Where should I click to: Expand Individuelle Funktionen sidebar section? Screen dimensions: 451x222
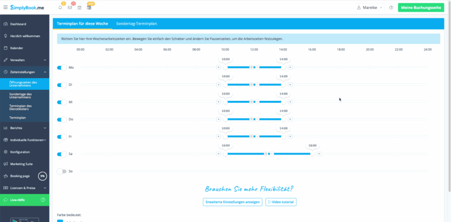pos(25,140)
